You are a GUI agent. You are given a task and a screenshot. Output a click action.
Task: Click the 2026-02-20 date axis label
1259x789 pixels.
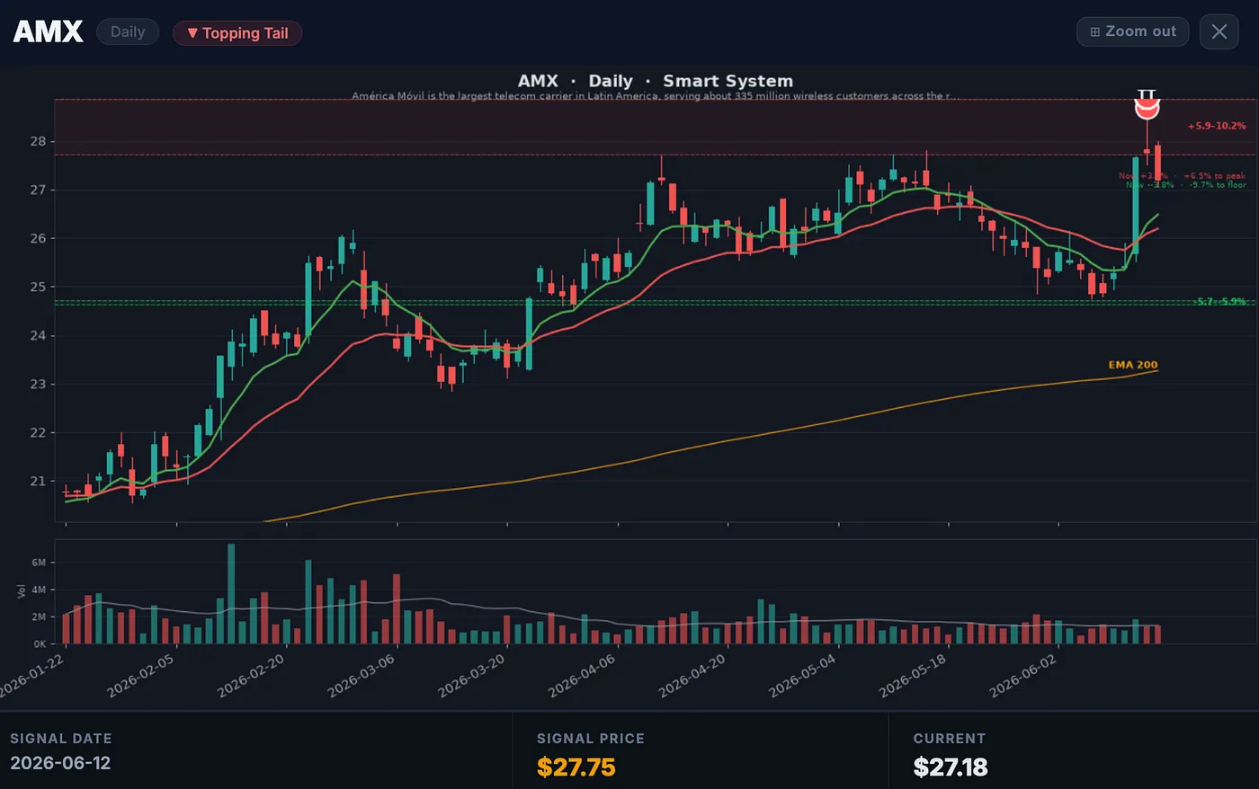tap(250, 676)
